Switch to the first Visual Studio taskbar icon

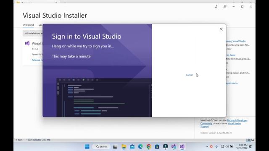coord(174,146)
